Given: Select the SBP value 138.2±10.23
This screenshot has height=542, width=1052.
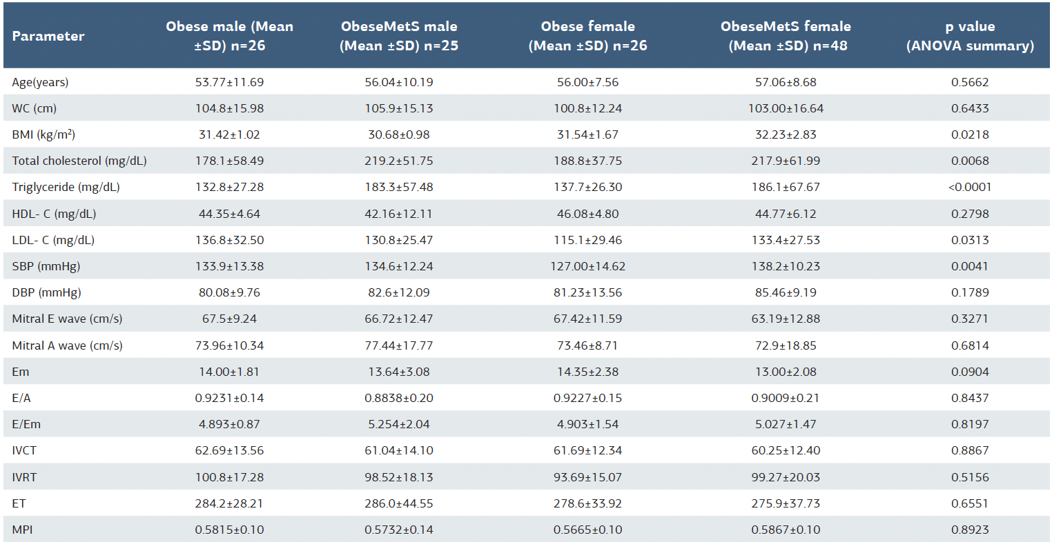Looking at the screenshot, I should [786, 266].
